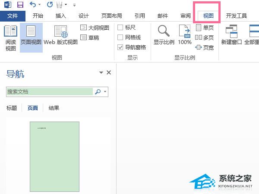Open navigation pane options dropdown arrow
259x194 pixels.
(x=101, y=72)
